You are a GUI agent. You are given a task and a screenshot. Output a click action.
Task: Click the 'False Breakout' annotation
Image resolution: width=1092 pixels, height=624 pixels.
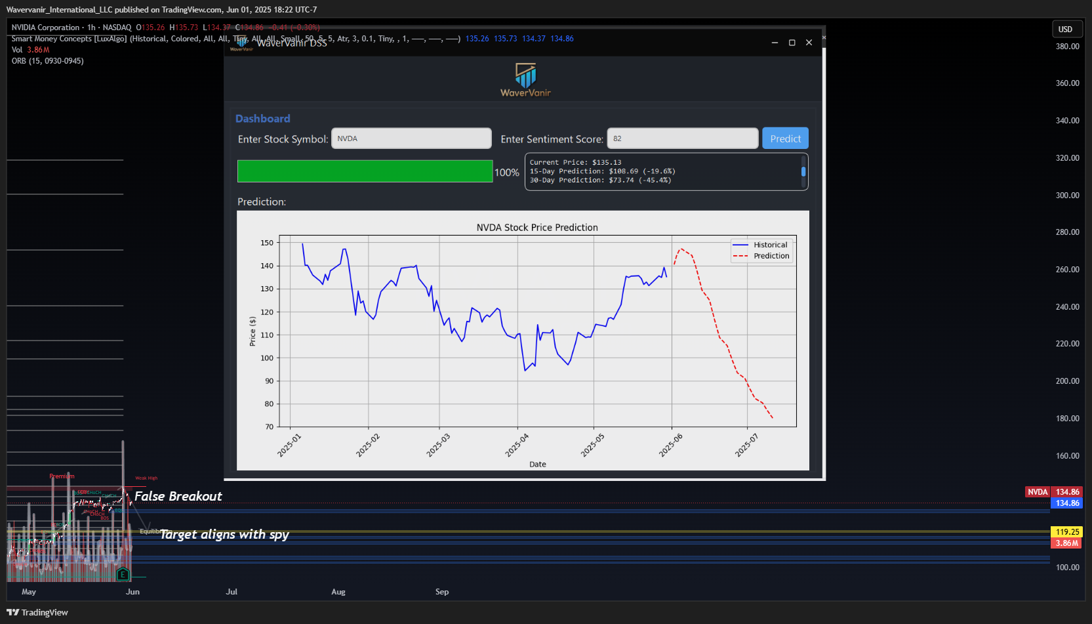pos(178,497)
